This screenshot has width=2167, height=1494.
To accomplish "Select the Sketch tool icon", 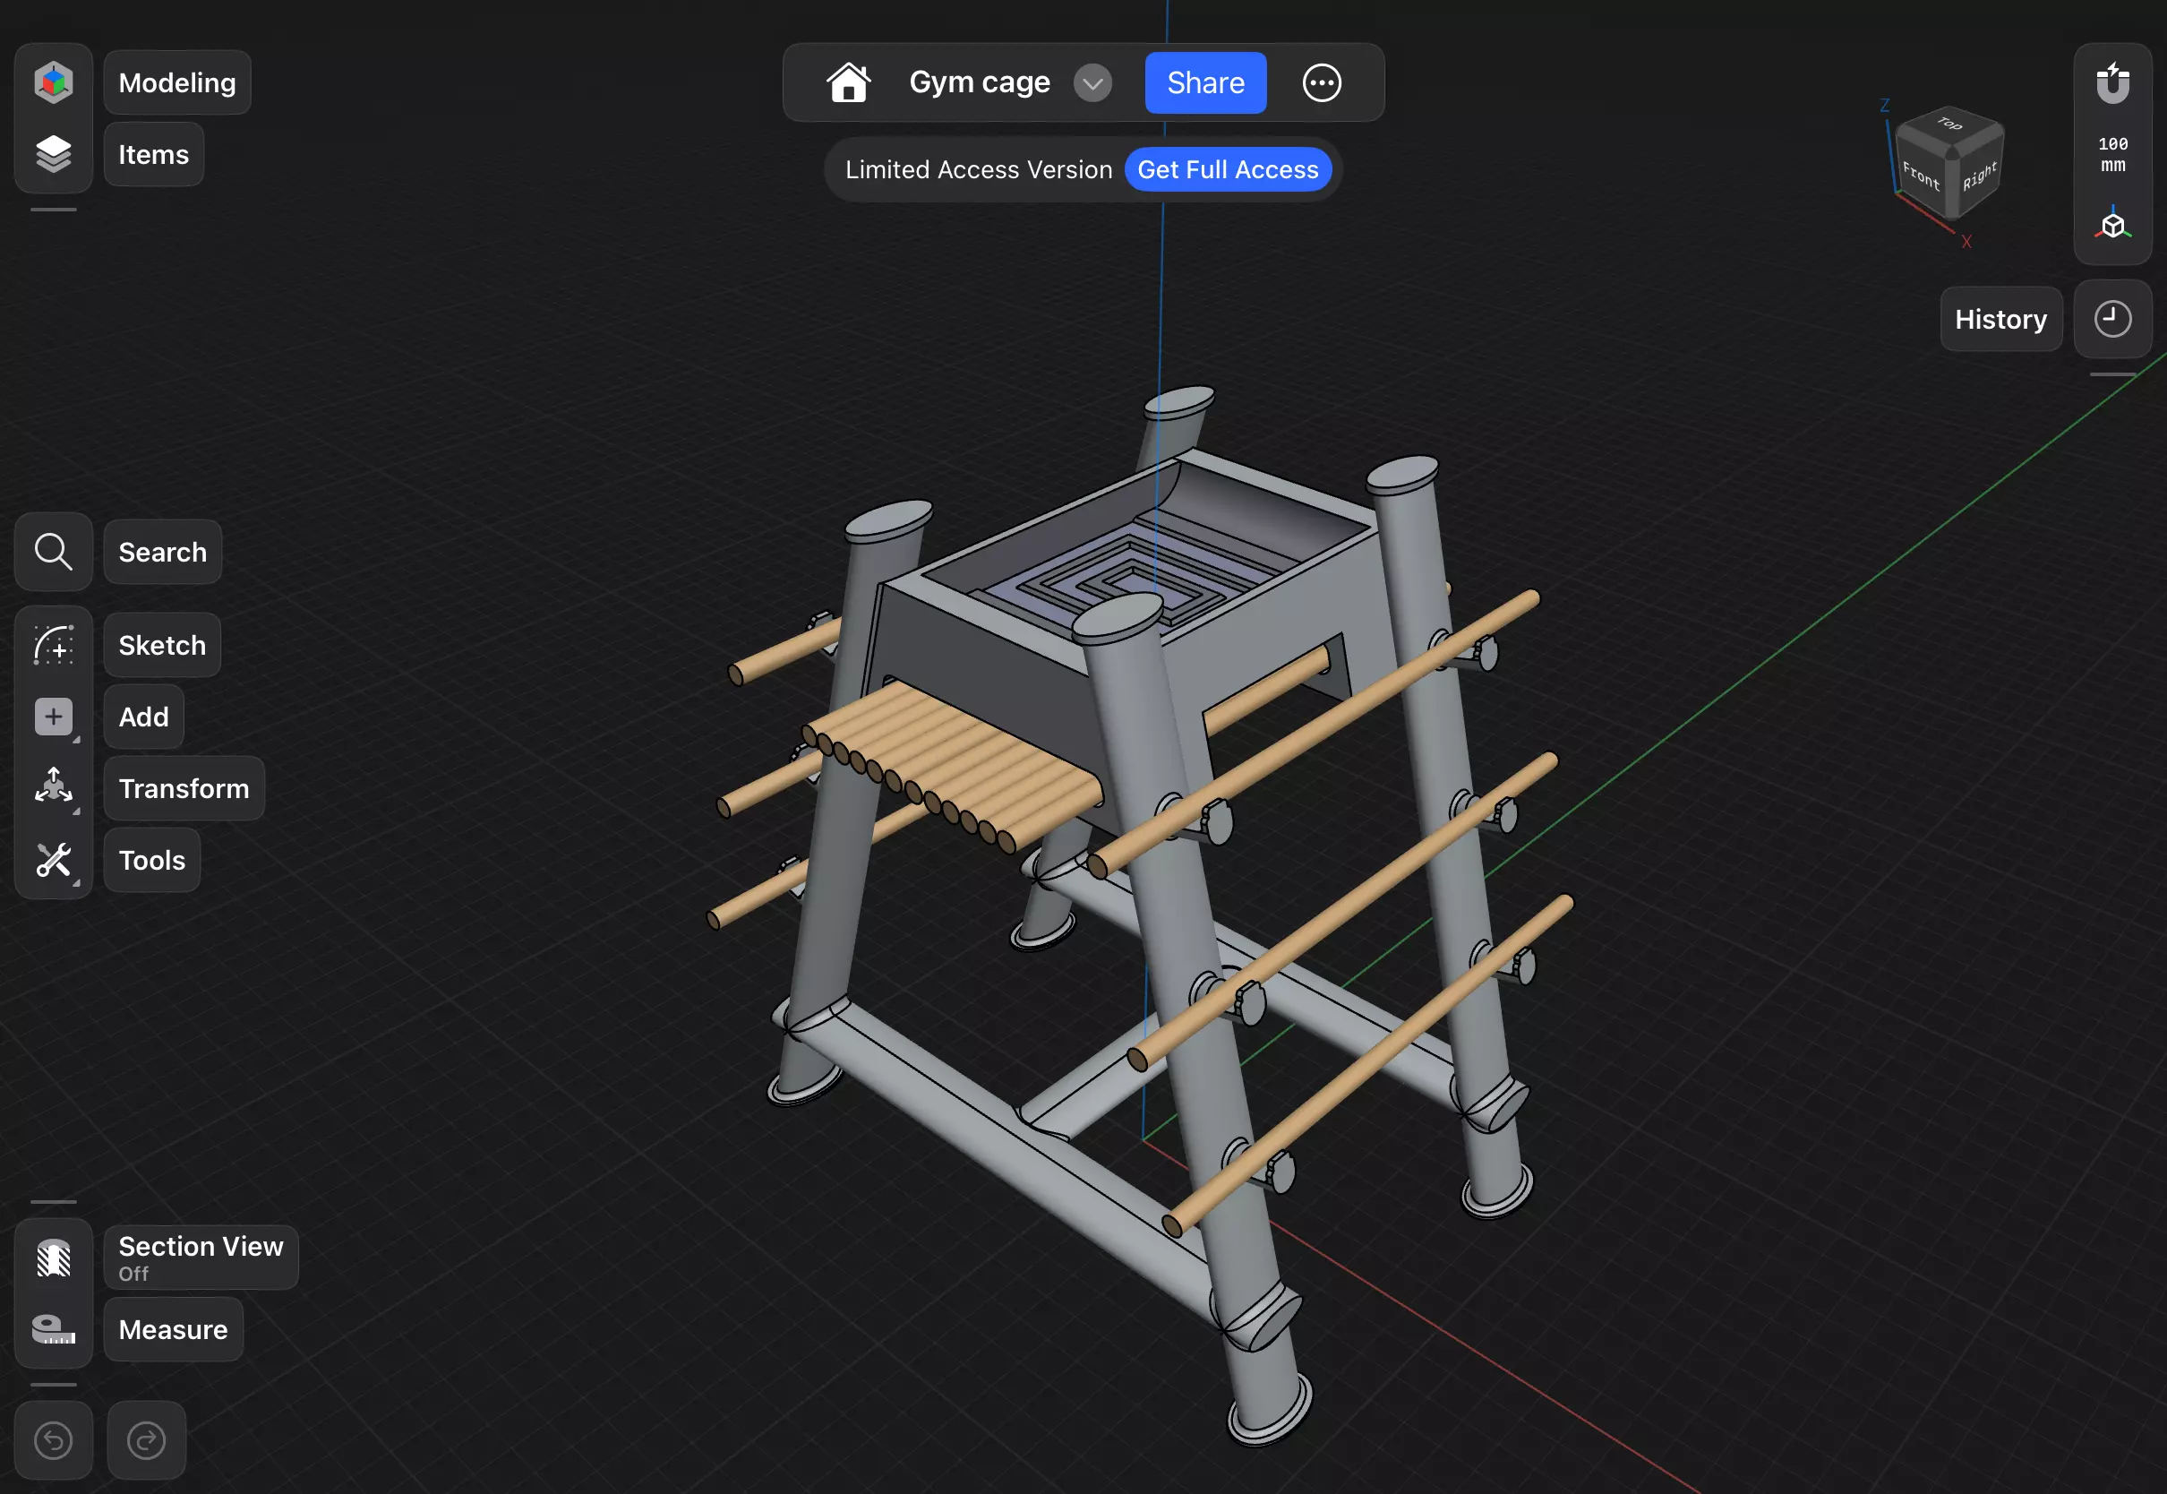I will click(x=54, y=646).
